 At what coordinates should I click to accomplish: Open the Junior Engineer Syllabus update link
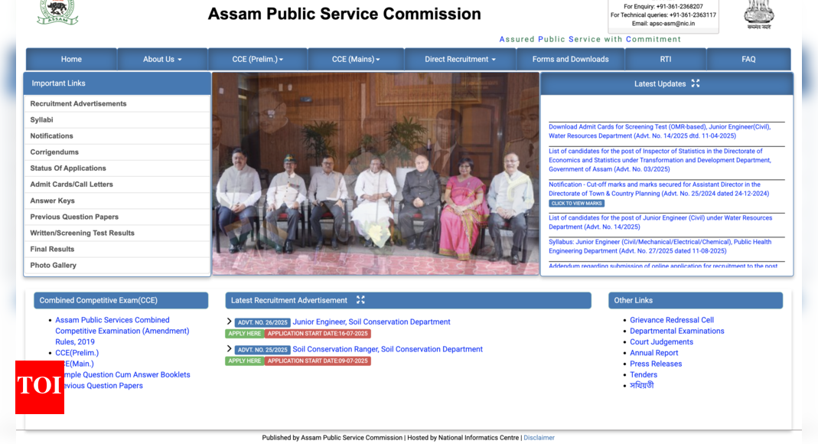pos(660,246)
